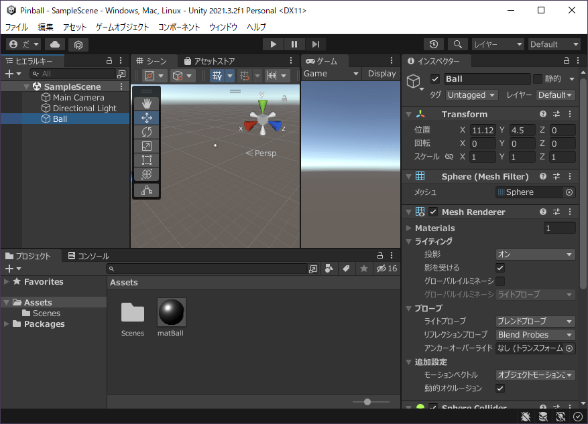588x424 pixels.
Task: Open Transform component preset selector
Action: (556, 115)
